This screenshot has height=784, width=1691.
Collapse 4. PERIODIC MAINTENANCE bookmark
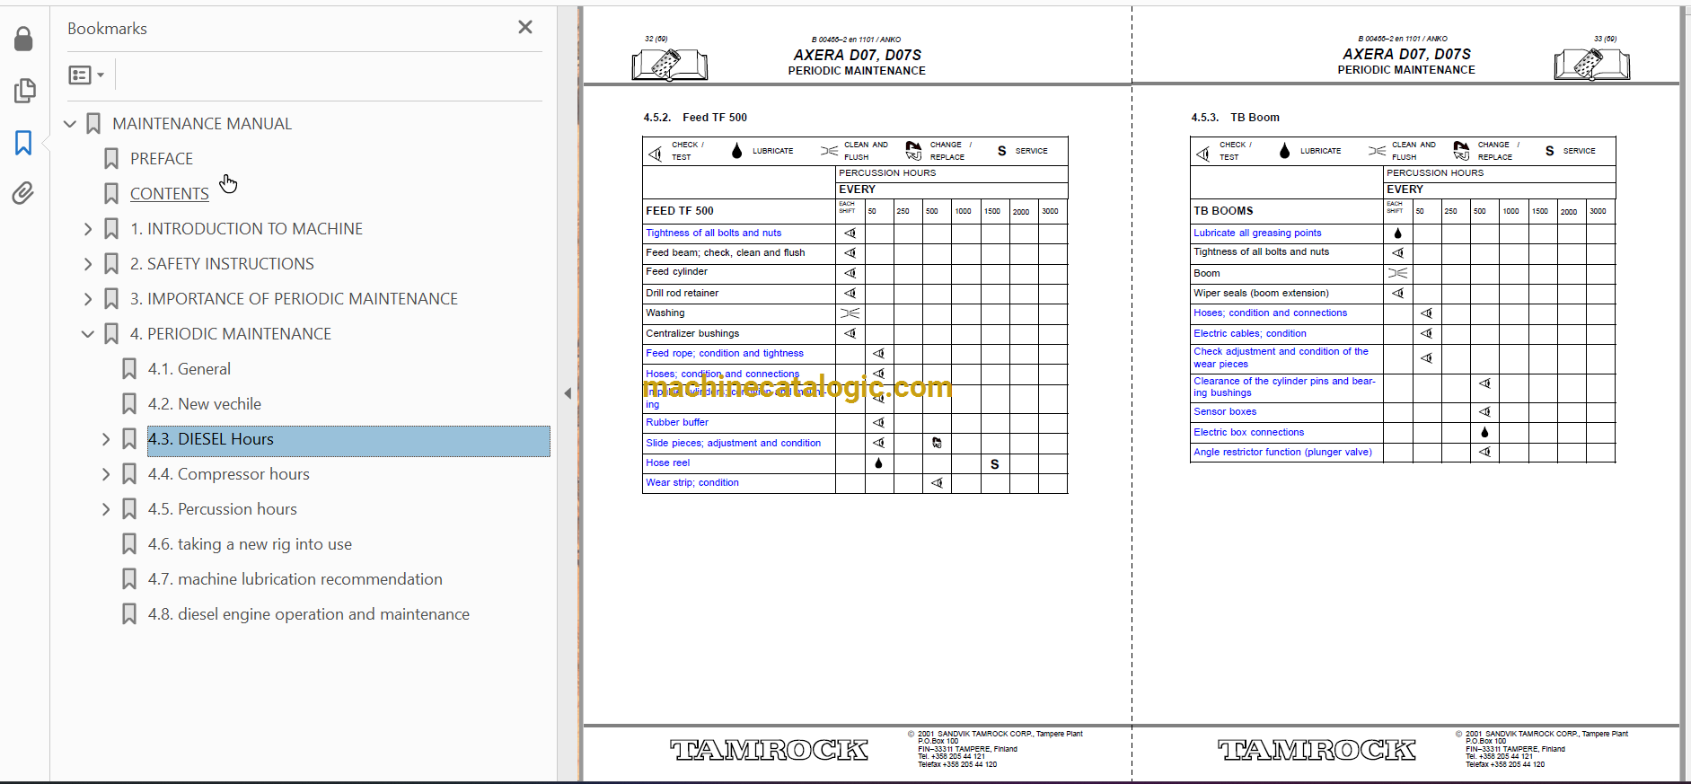click(88, 334)
